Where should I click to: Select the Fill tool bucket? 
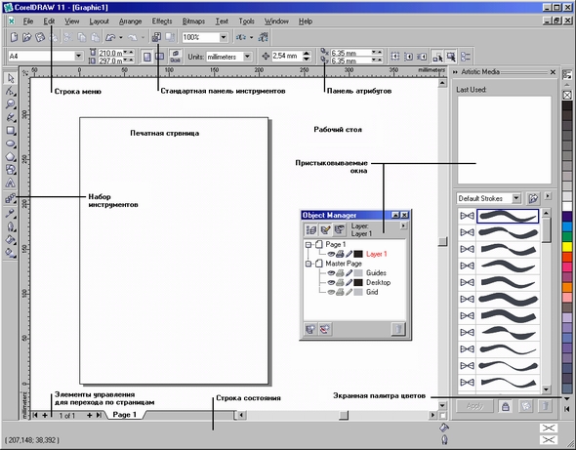[x=11, y=239]
